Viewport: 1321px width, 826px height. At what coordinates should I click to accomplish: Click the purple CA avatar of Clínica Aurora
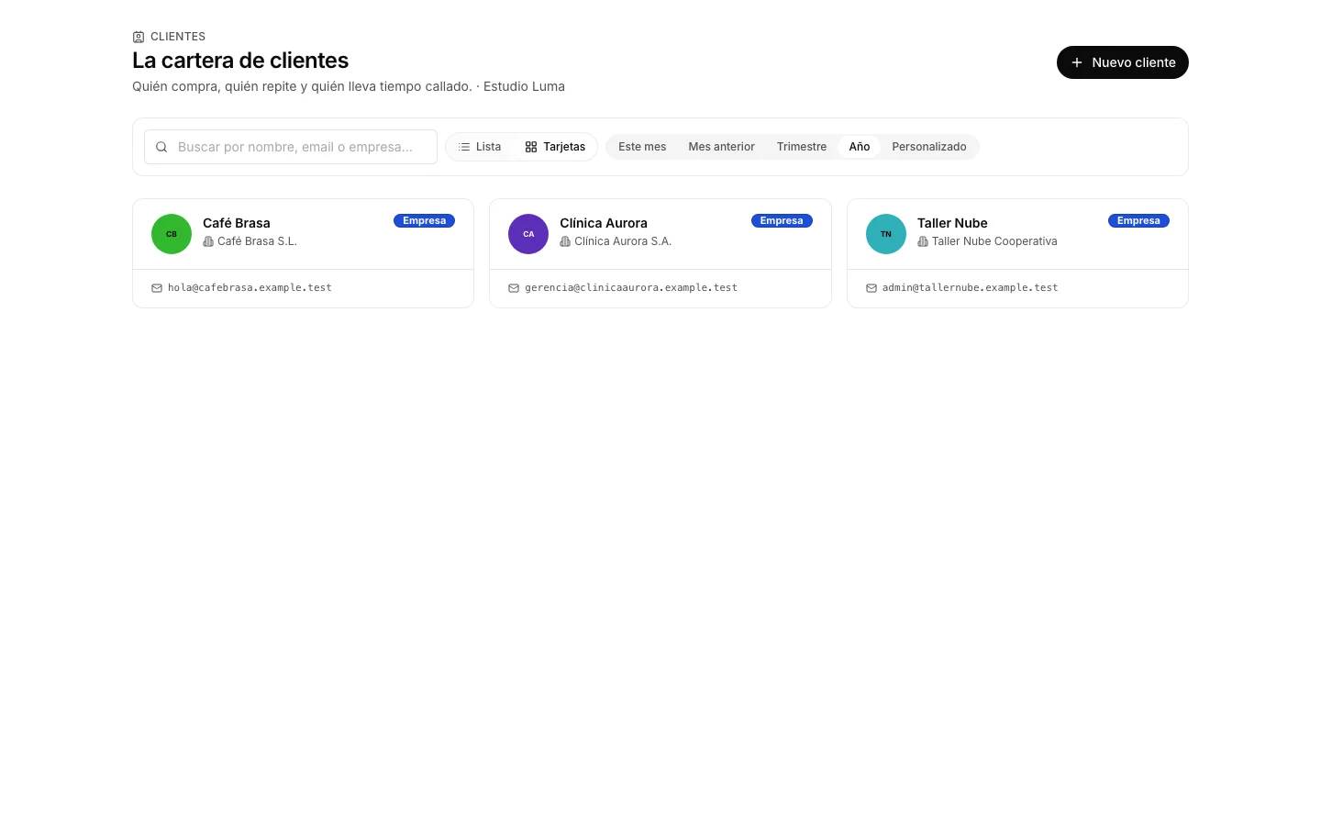(x=528, y=234)
